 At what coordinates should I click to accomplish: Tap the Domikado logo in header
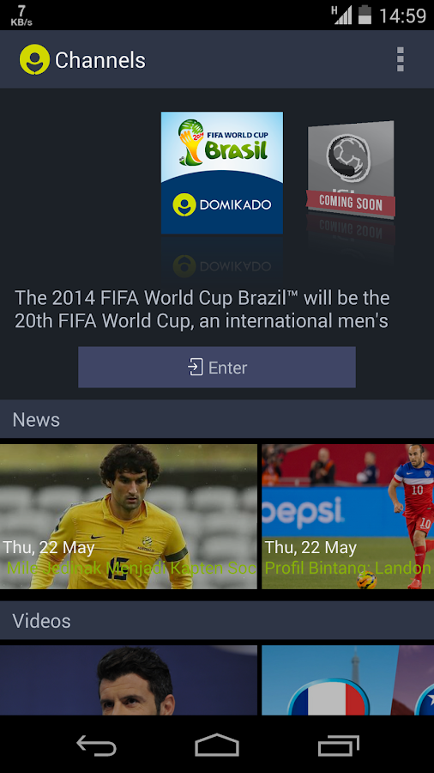(x=34, y=59)
